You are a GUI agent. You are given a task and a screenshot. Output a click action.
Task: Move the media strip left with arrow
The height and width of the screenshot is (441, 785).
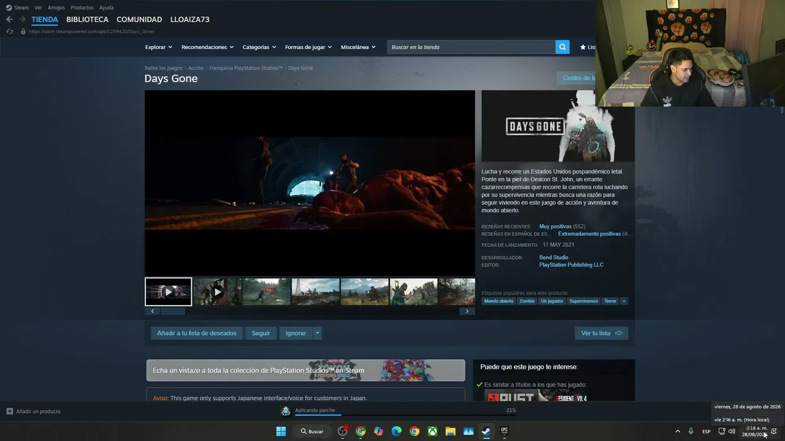153,311
